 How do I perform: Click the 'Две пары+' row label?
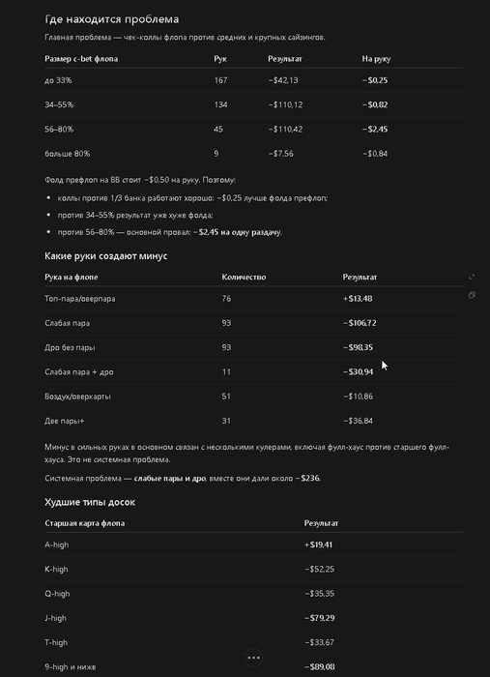pyautogui.click(x=64, y=421)
